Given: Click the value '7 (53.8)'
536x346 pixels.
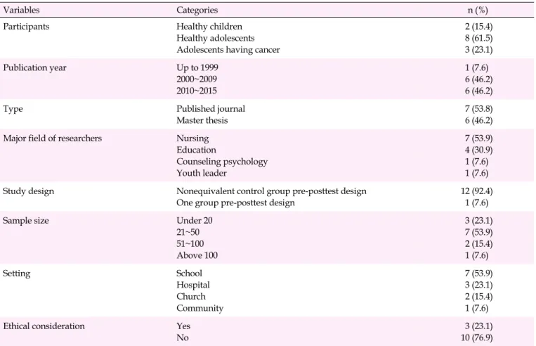Looking at the screenshot, I should [478, 109].
